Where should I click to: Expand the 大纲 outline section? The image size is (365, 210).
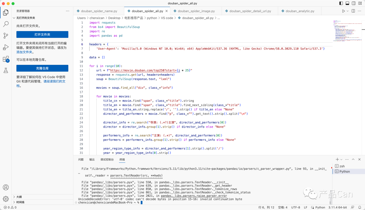click(x=19, y=197)
